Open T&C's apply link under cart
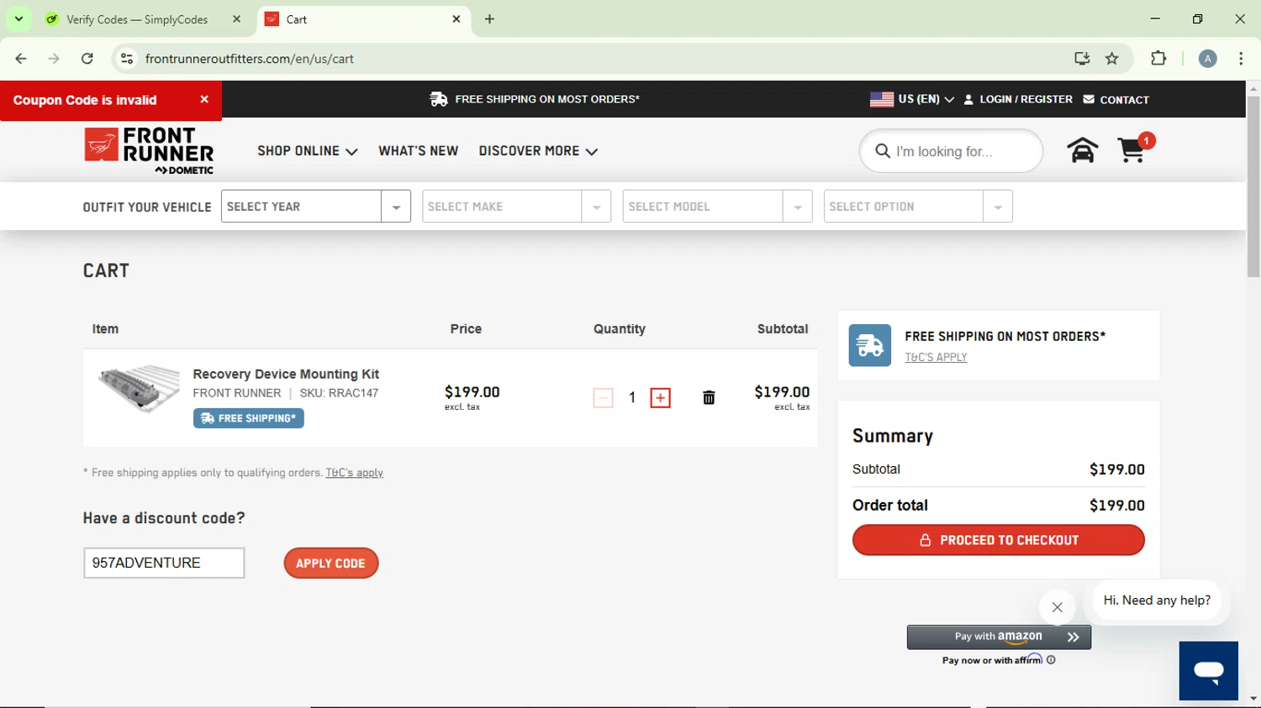The width and height of the screenshot is (1261, 708). pyautogui.click(x=354, y=473)
